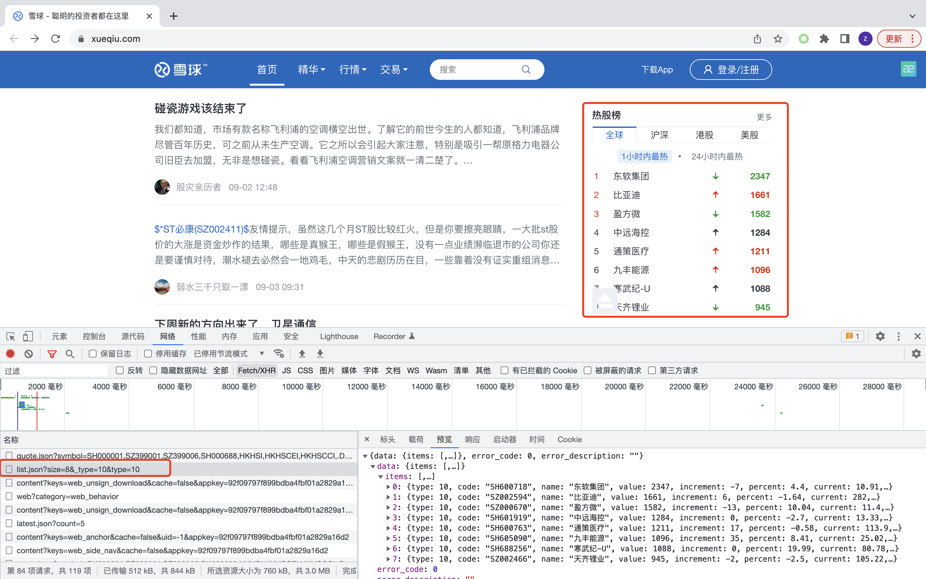926x579 pixels.
Task: Enable the 停用缓存 checkbox
Action: click(148, 354)
